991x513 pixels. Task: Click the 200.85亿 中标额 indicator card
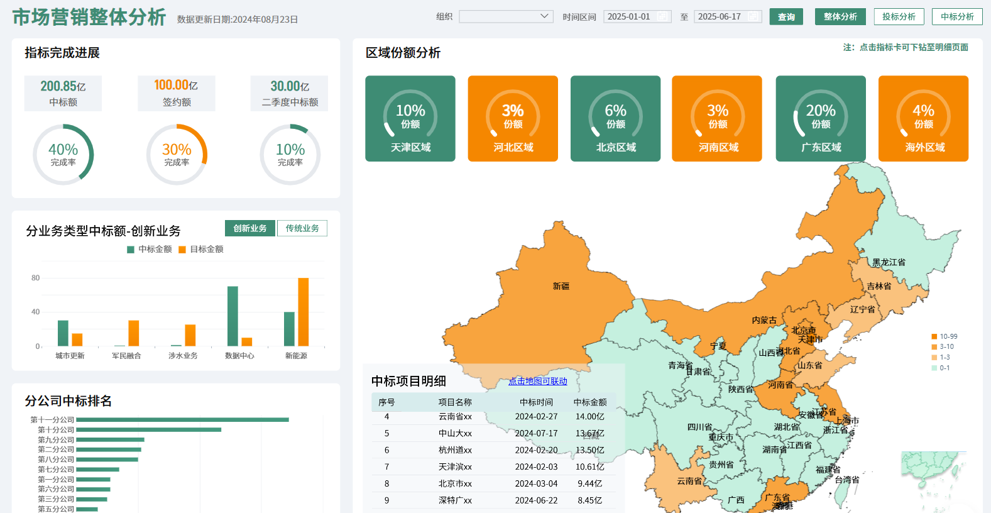(63, 93)
